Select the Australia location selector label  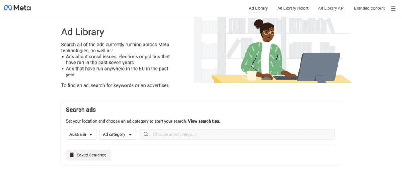[78, 134]
